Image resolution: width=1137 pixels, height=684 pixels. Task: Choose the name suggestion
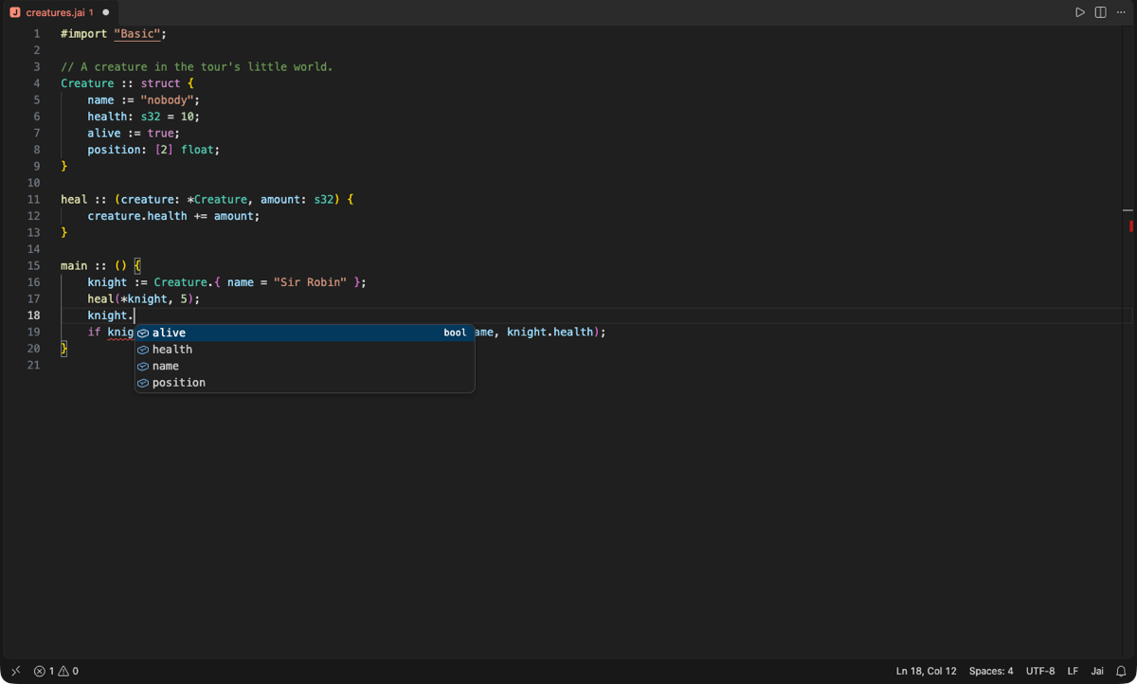304,366
